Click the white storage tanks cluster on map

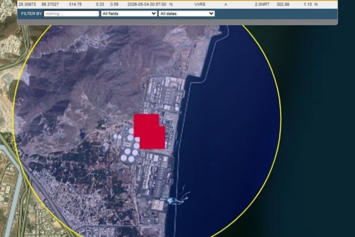(x=128, y=145)
